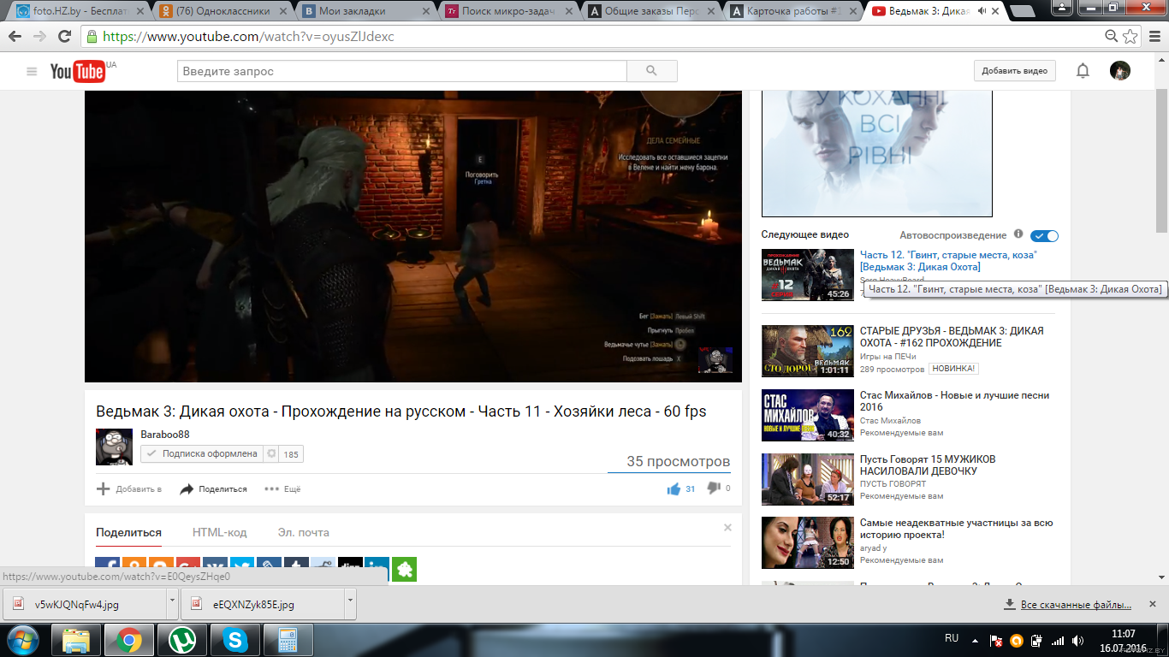This screenshot has height=657, width=1169.
Task: Click the browser address bar URL
Action: [248, 37]
